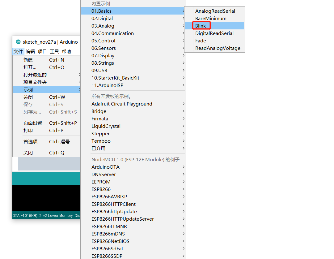This screenshot has height=259, width=334.
Task: Open the 帮助 menu
Action: pos(66,51)
